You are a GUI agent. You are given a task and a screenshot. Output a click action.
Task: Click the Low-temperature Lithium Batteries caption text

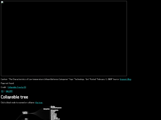[38, 79]
